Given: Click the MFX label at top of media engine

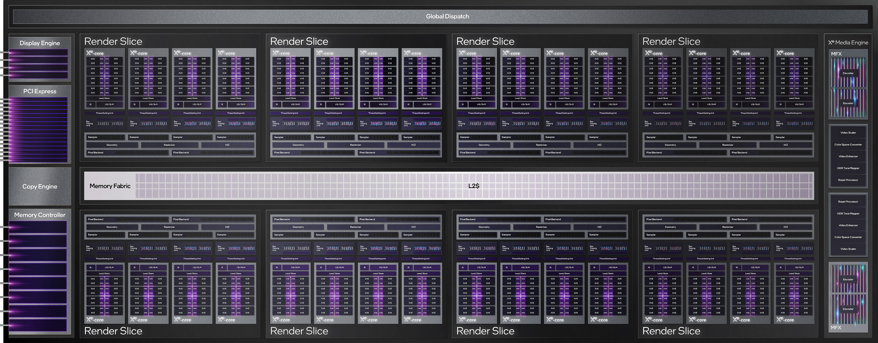Looking at the screenshot, I should coord(836,54).
